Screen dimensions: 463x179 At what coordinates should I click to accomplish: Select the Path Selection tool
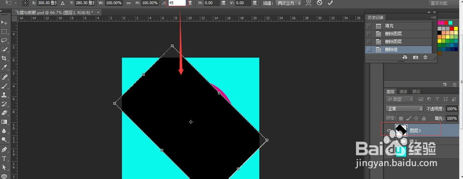point(5,167)
